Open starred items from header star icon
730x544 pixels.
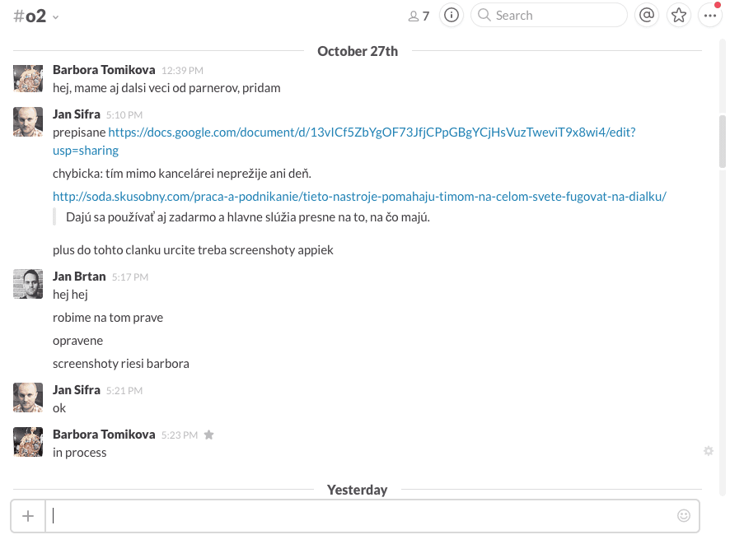click(678, 15)
